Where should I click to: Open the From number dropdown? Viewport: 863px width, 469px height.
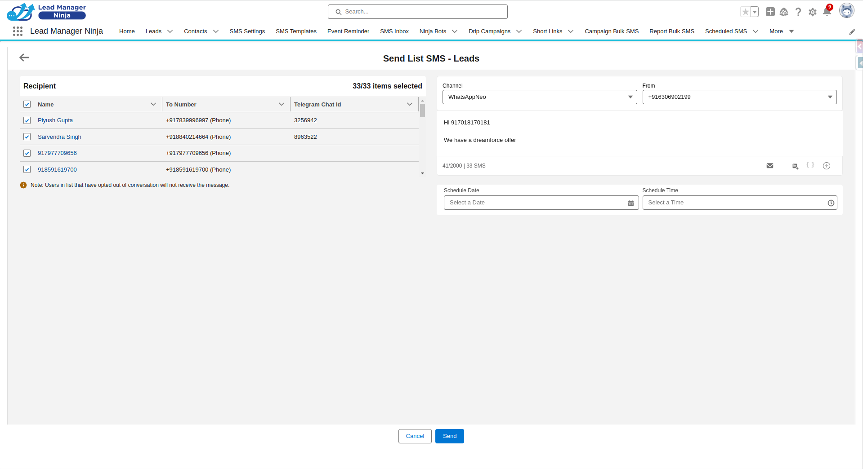pyautogui.click(x=739, y=97)
